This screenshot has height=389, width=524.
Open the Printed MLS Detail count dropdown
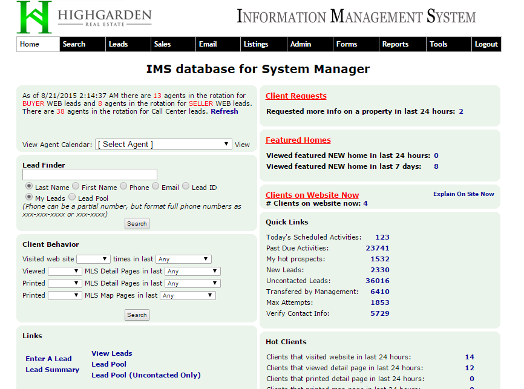coord(65,283)
